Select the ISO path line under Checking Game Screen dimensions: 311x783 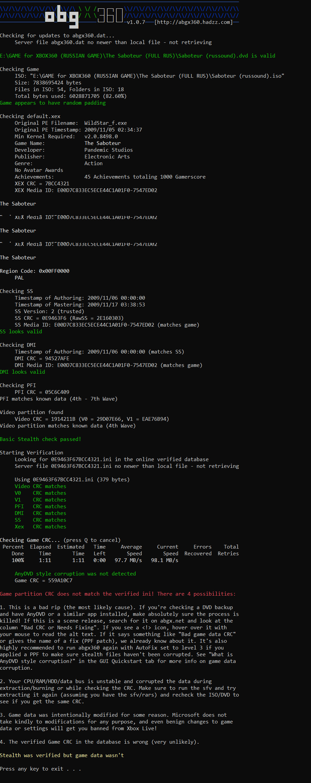click(x=149, y=76)
